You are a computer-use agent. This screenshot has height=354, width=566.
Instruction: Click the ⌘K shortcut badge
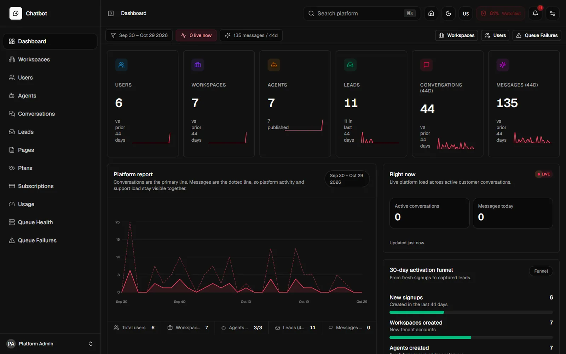[410, 13]
